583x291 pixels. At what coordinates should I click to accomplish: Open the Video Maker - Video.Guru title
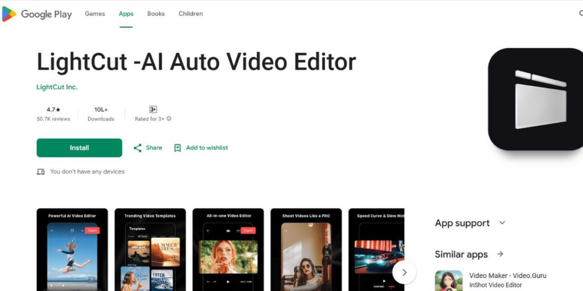(x=507, y=276)
